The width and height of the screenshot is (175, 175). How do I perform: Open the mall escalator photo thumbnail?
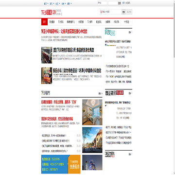pos(47,55)
